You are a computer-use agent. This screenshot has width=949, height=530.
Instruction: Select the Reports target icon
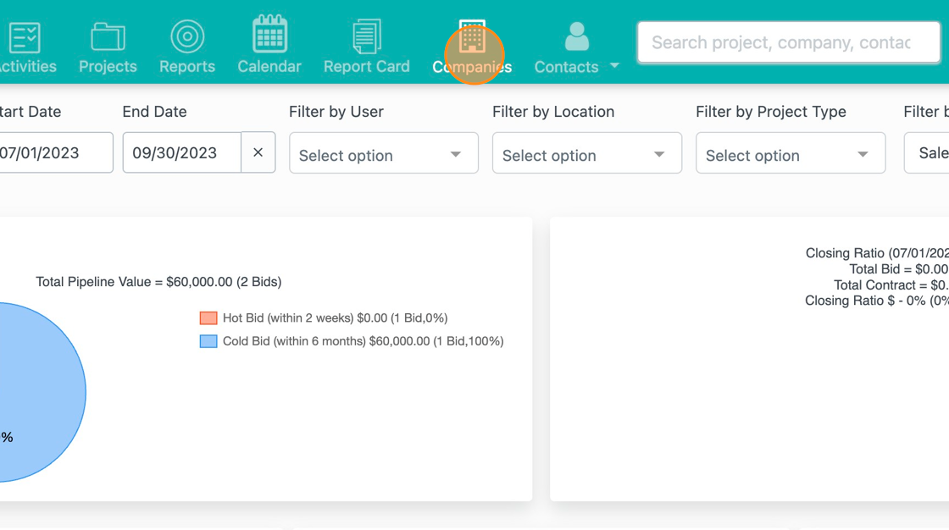(186, 36)
